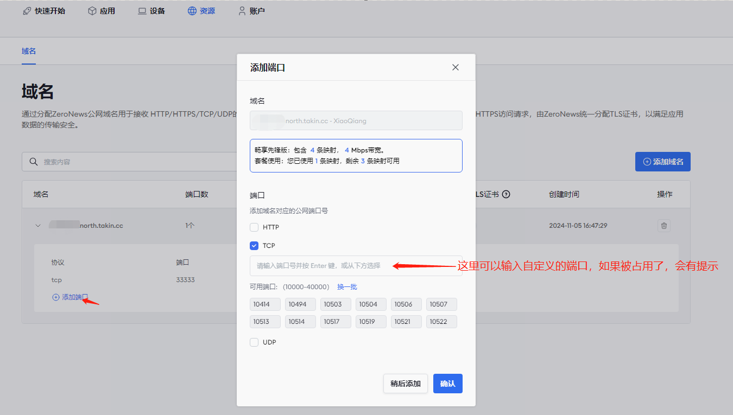Delete the north.takin.cc domain row
The image size is (733, 415).
664,226
